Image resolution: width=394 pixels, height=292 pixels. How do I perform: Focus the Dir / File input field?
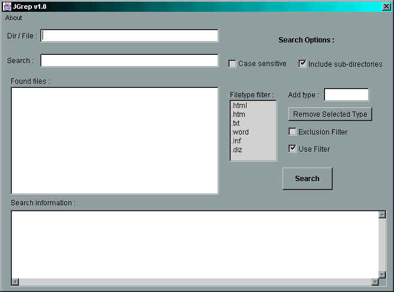pos(129,36)
